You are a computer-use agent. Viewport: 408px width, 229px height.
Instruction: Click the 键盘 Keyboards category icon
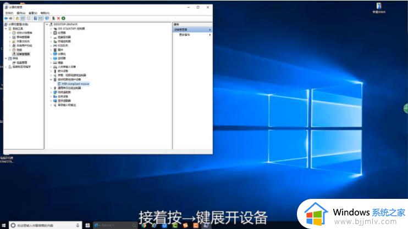tap(55, 62)
